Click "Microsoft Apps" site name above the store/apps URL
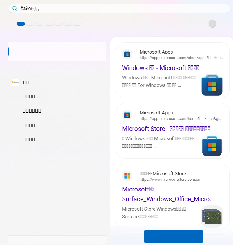The width and height of the screenshot is (233, 245). coord(156,52)
